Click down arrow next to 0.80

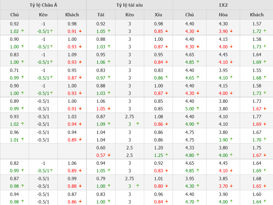tap(166, 186)
